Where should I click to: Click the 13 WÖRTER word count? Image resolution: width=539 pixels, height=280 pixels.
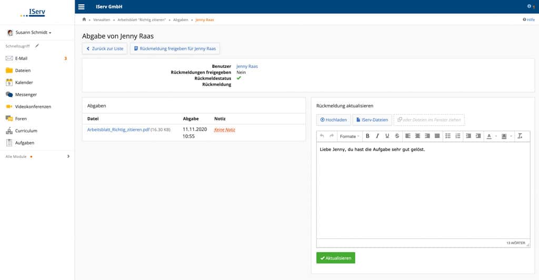[516, 243]
